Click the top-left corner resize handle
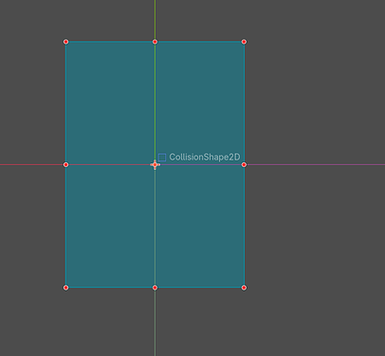This screenshot has width=385, height=356. point(65,42)
